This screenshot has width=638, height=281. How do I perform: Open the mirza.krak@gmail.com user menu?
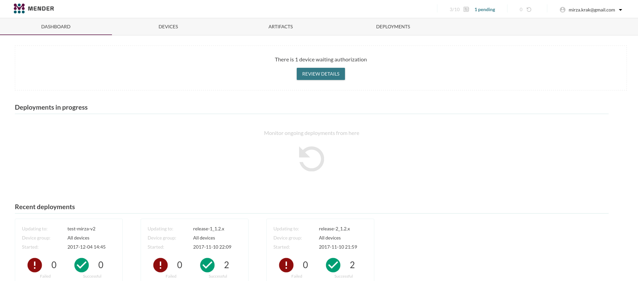pyautogui.click(x=591, y=10)
